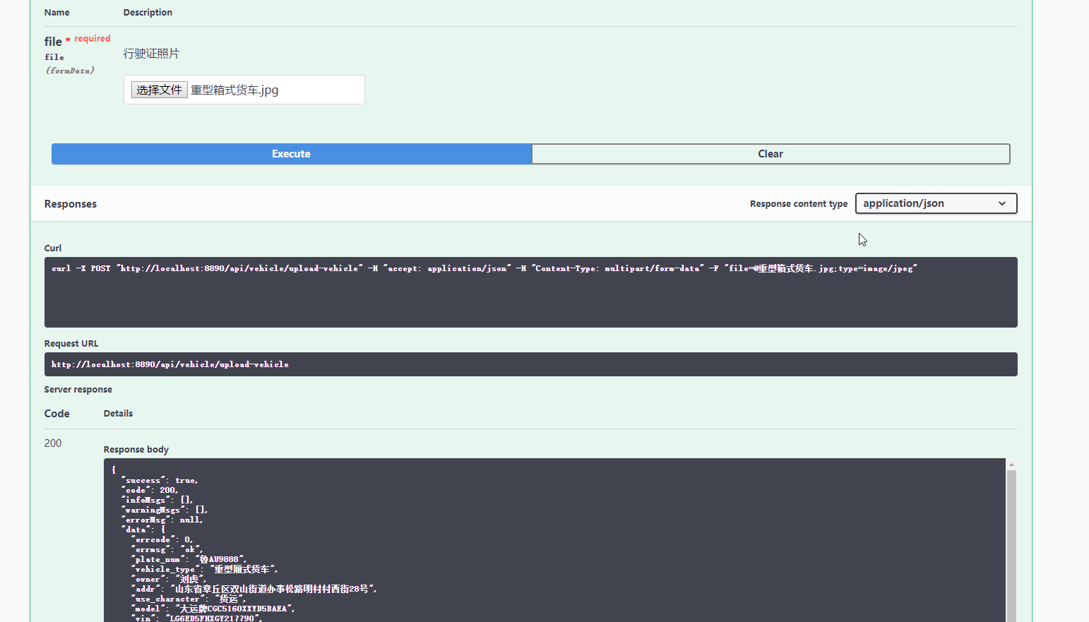Click the 选择文件 choose file button
Image resolution: width=1089 pixels, height=622 pixels.
(159, 90)
